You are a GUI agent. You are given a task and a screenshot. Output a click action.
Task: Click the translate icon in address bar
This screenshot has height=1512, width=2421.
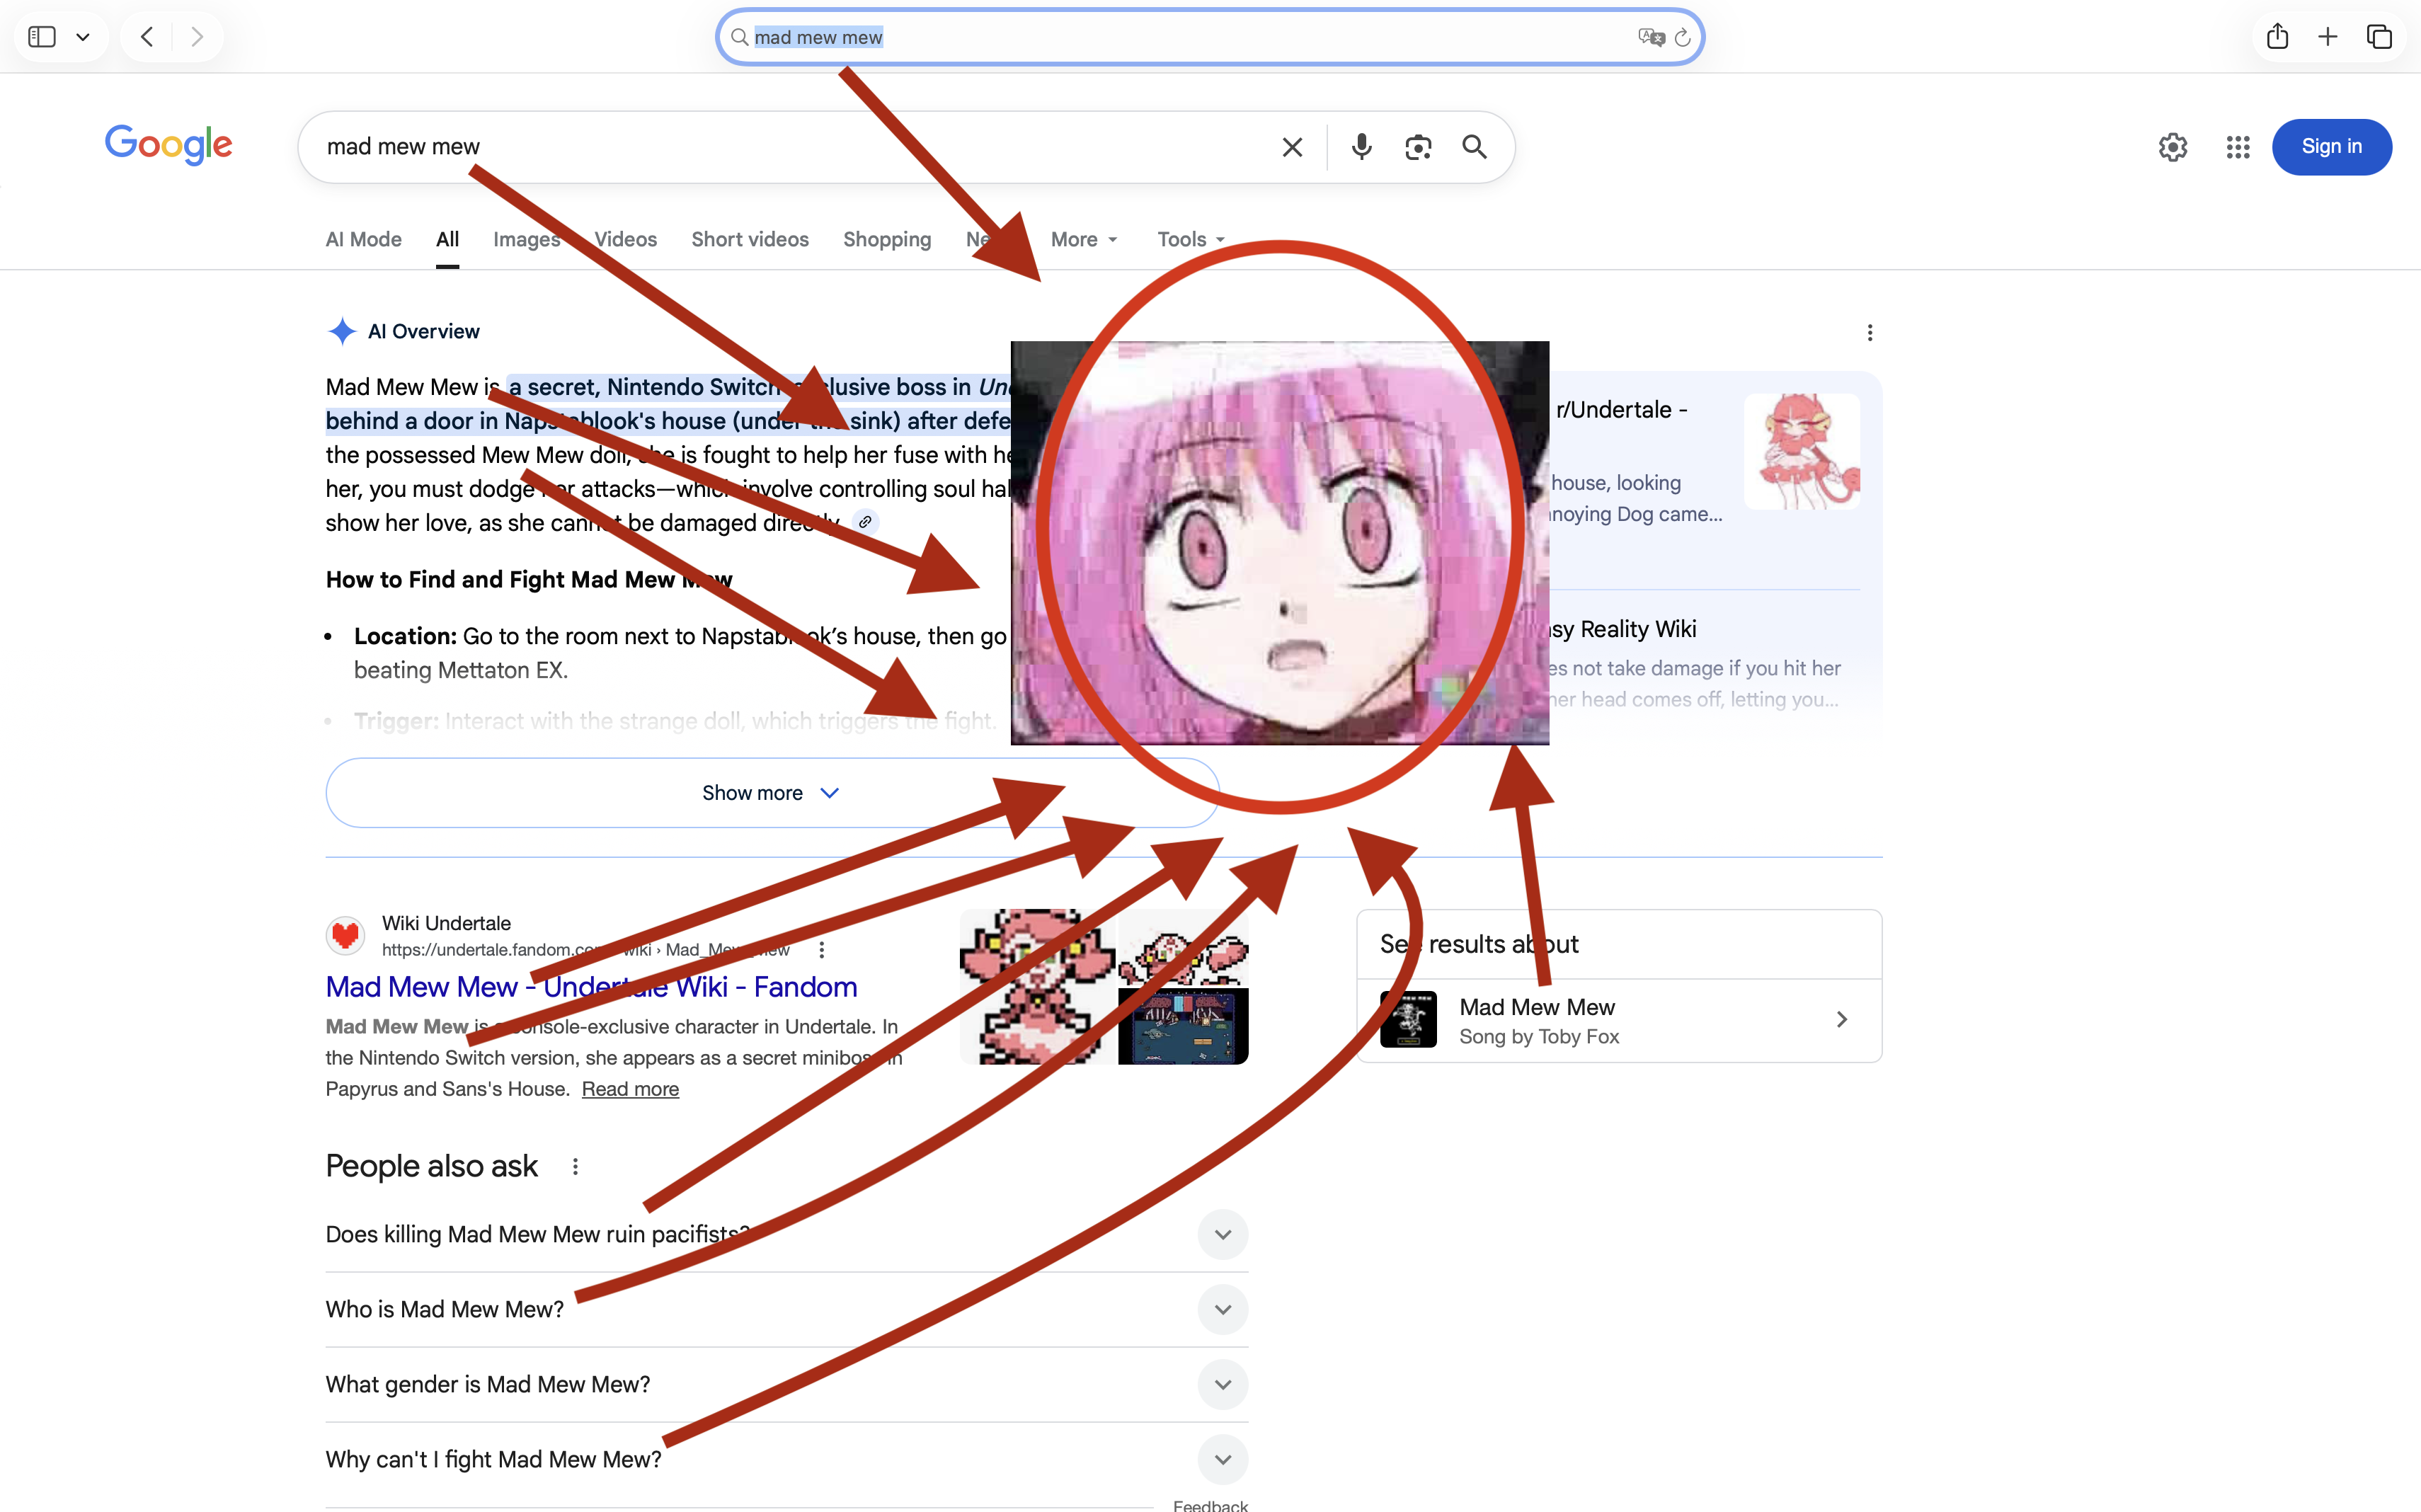click(x=1651, y=37)
